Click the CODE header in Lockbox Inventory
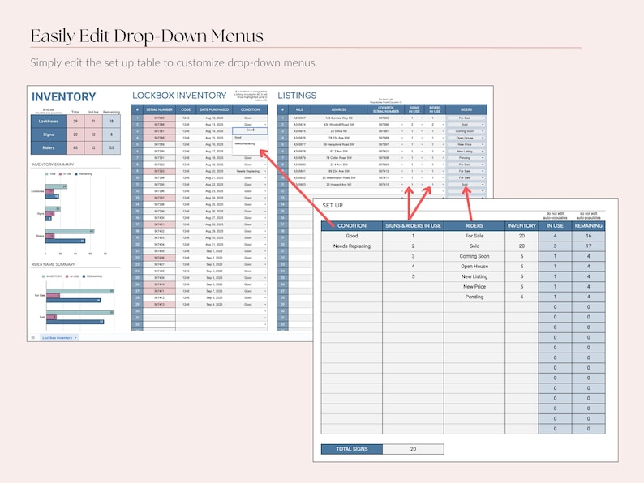The width and height of the screenshot is (644, 483). click(186, 109)
